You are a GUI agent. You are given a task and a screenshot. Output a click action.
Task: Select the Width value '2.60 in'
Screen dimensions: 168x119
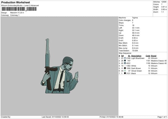coord(164,10)
